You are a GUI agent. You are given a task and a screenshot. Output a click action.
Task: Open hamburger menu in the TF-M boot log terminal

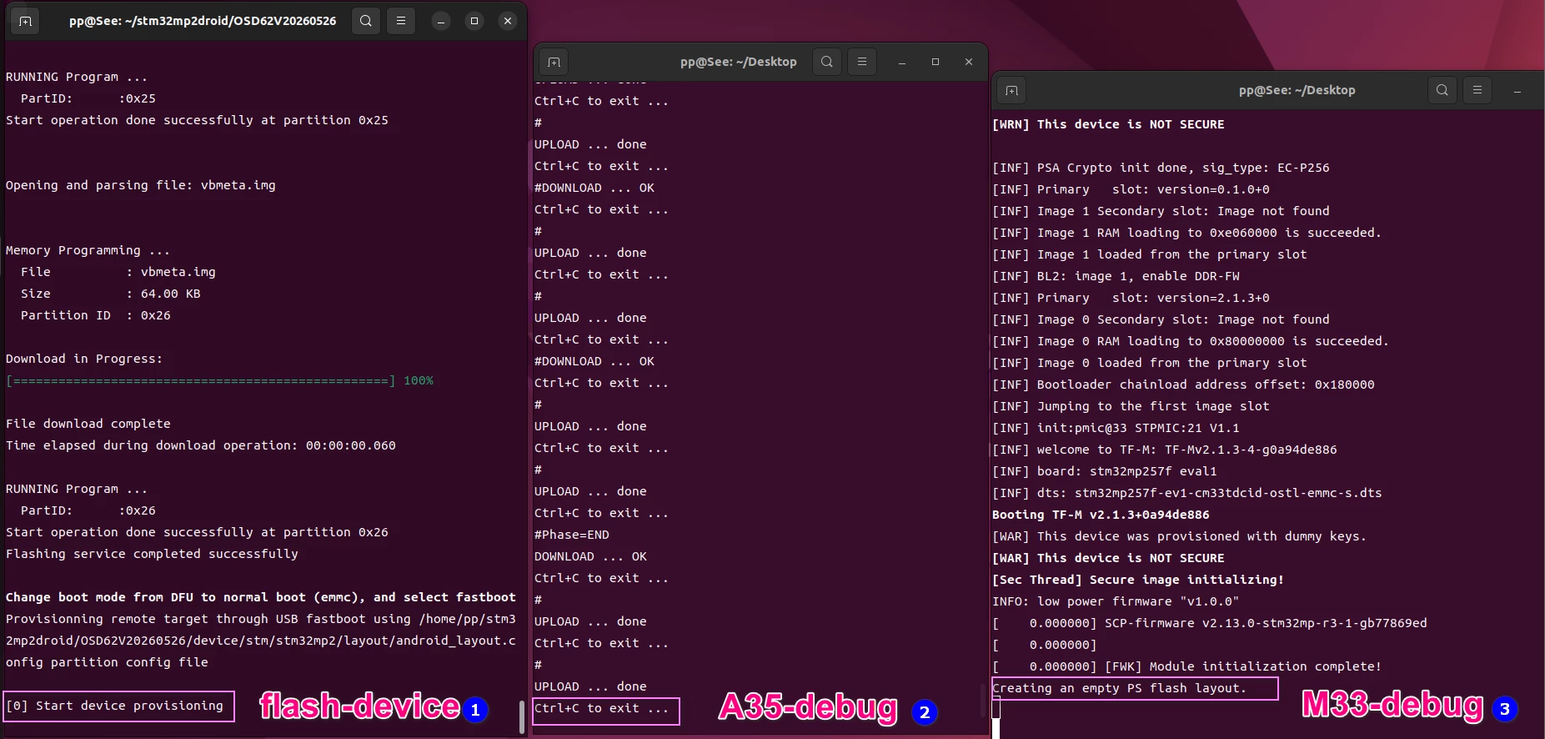1477,90
